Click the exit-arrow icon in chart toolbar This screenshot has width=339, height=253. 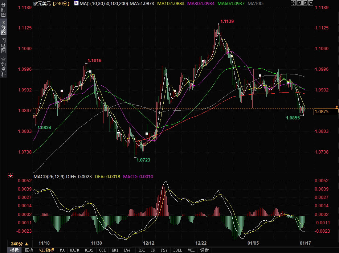(311, 3)
